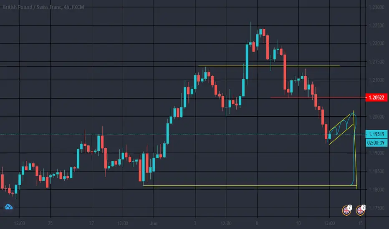Open the UK flag event icon with badge 2
The image size is (389, 229).
click(x=361, y=210)
